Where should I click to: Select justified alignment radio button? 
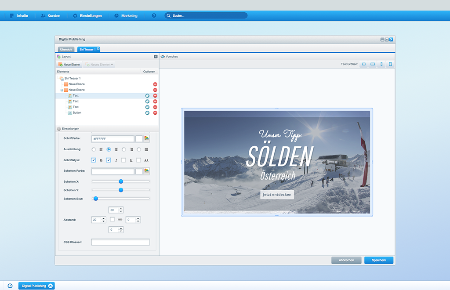point(139,149)
